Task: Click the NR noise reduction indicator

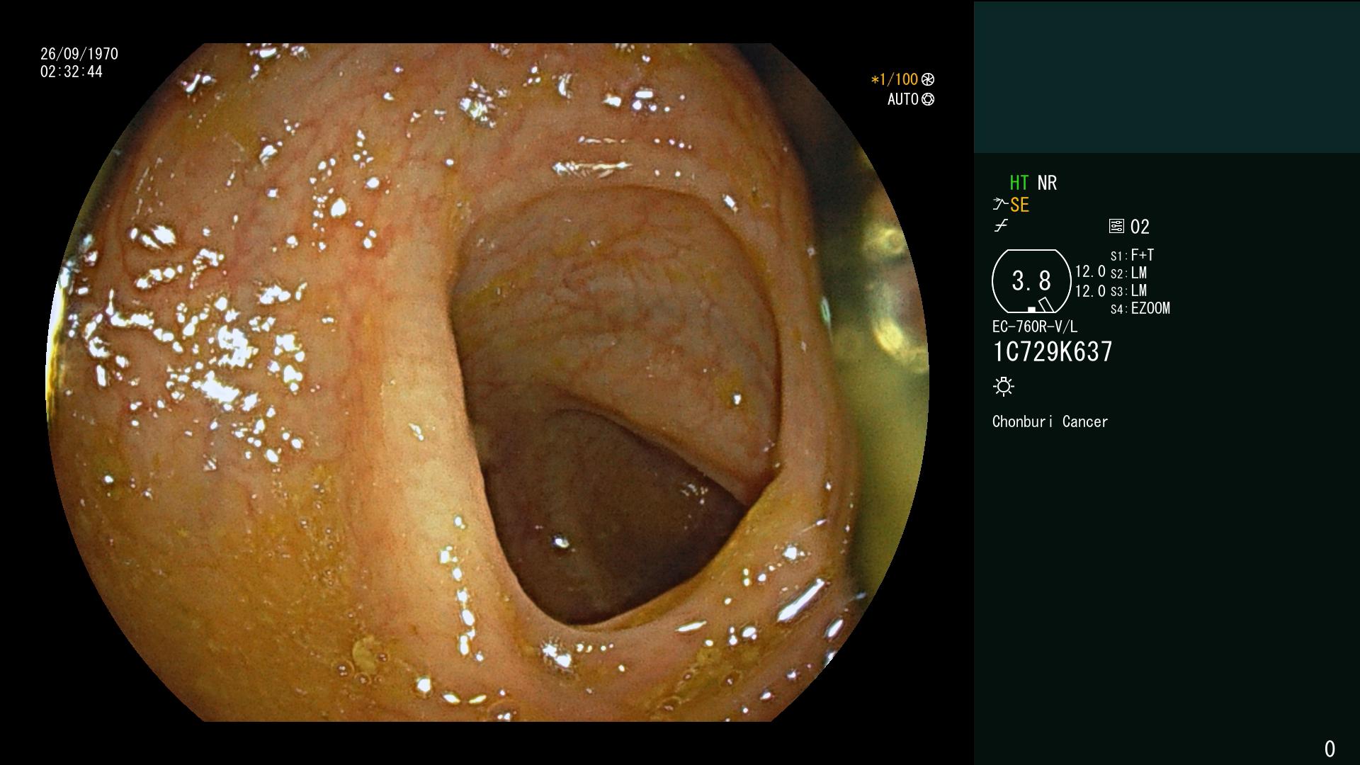Action: (1047, 183)
